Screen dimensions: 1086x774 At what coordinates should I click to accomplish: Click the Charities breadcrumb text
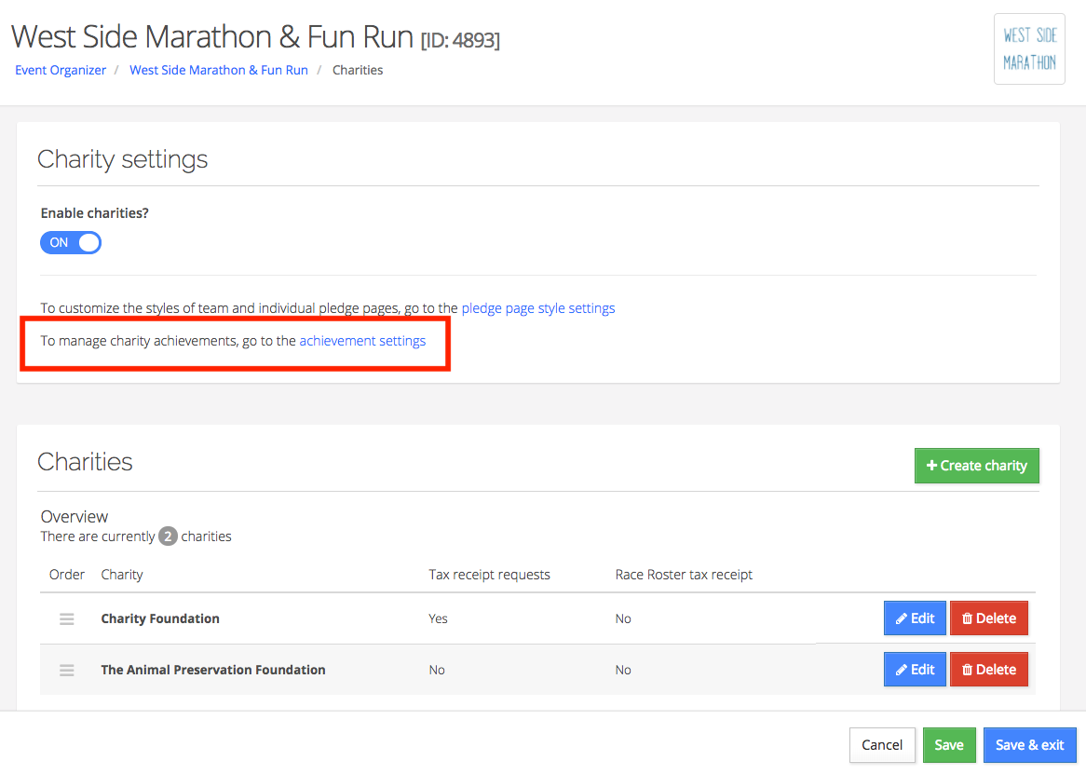point(358,70)
